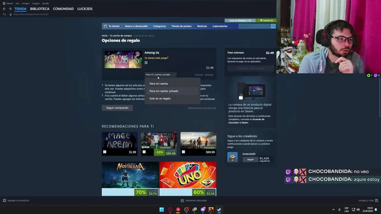Open the notifications bell icon
The height and width of the screenshot is (214, 381).
(376, 210)
